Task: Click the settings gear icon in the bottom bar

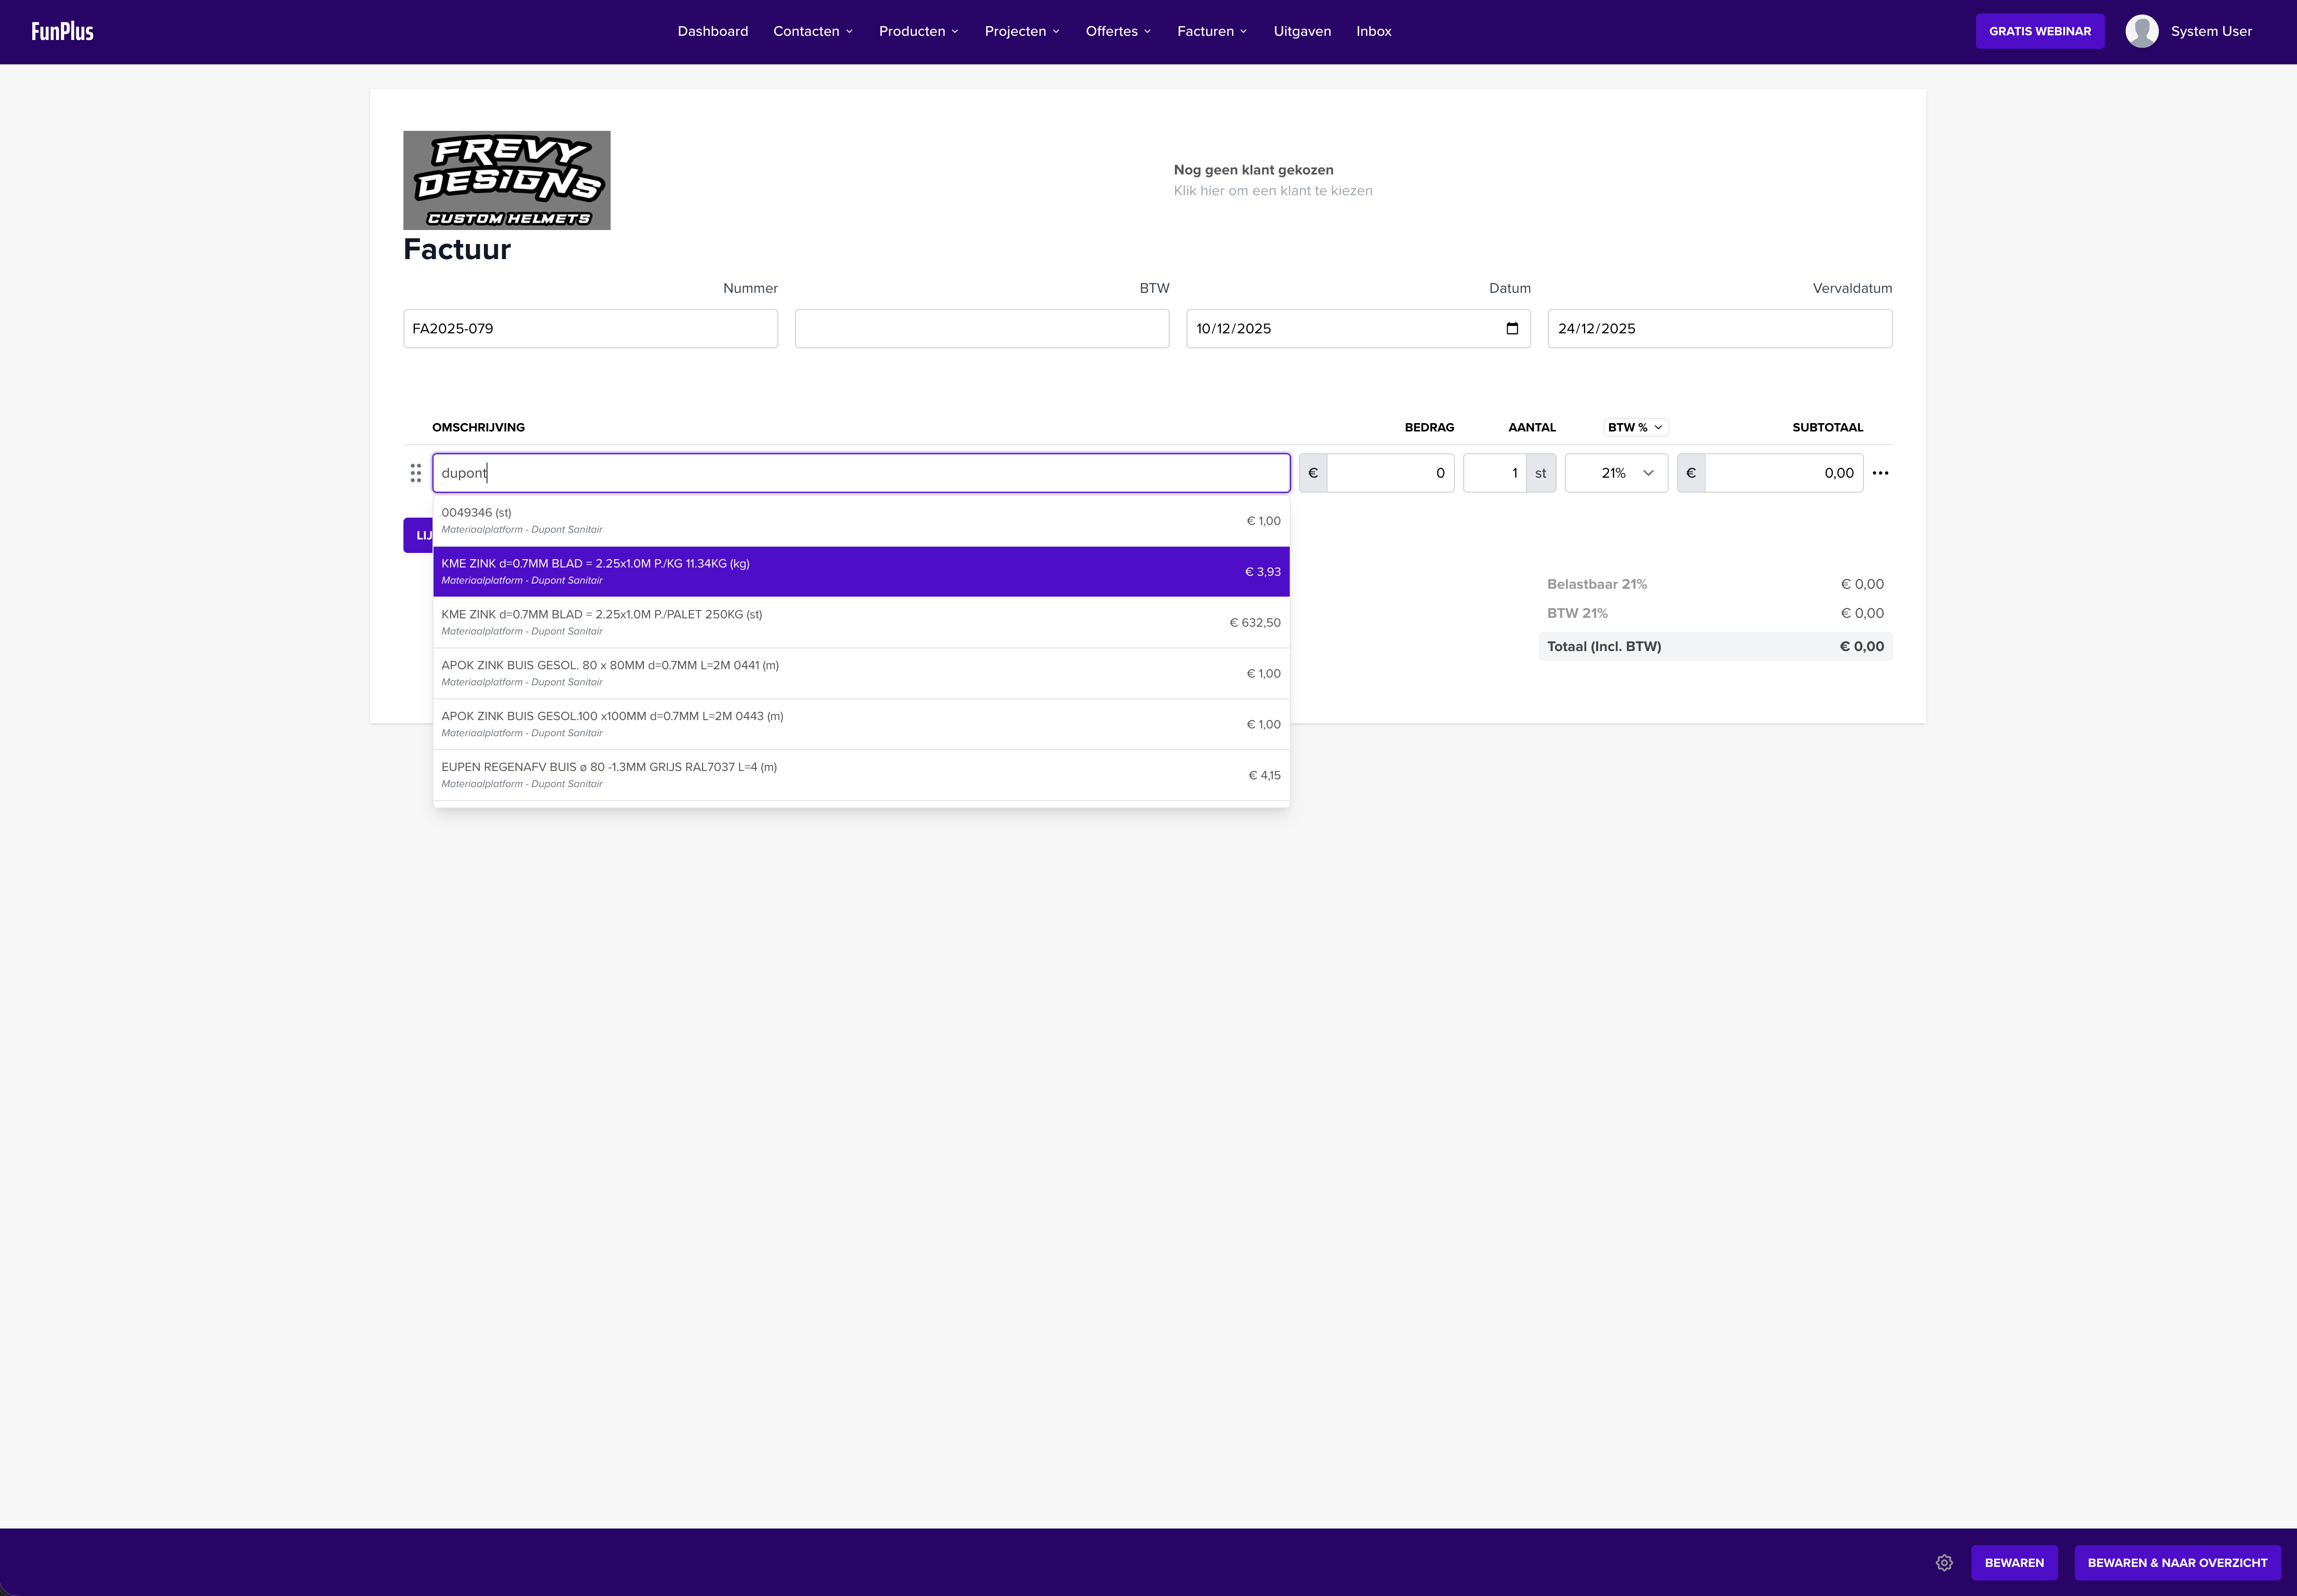Action: [1943, 1562]
